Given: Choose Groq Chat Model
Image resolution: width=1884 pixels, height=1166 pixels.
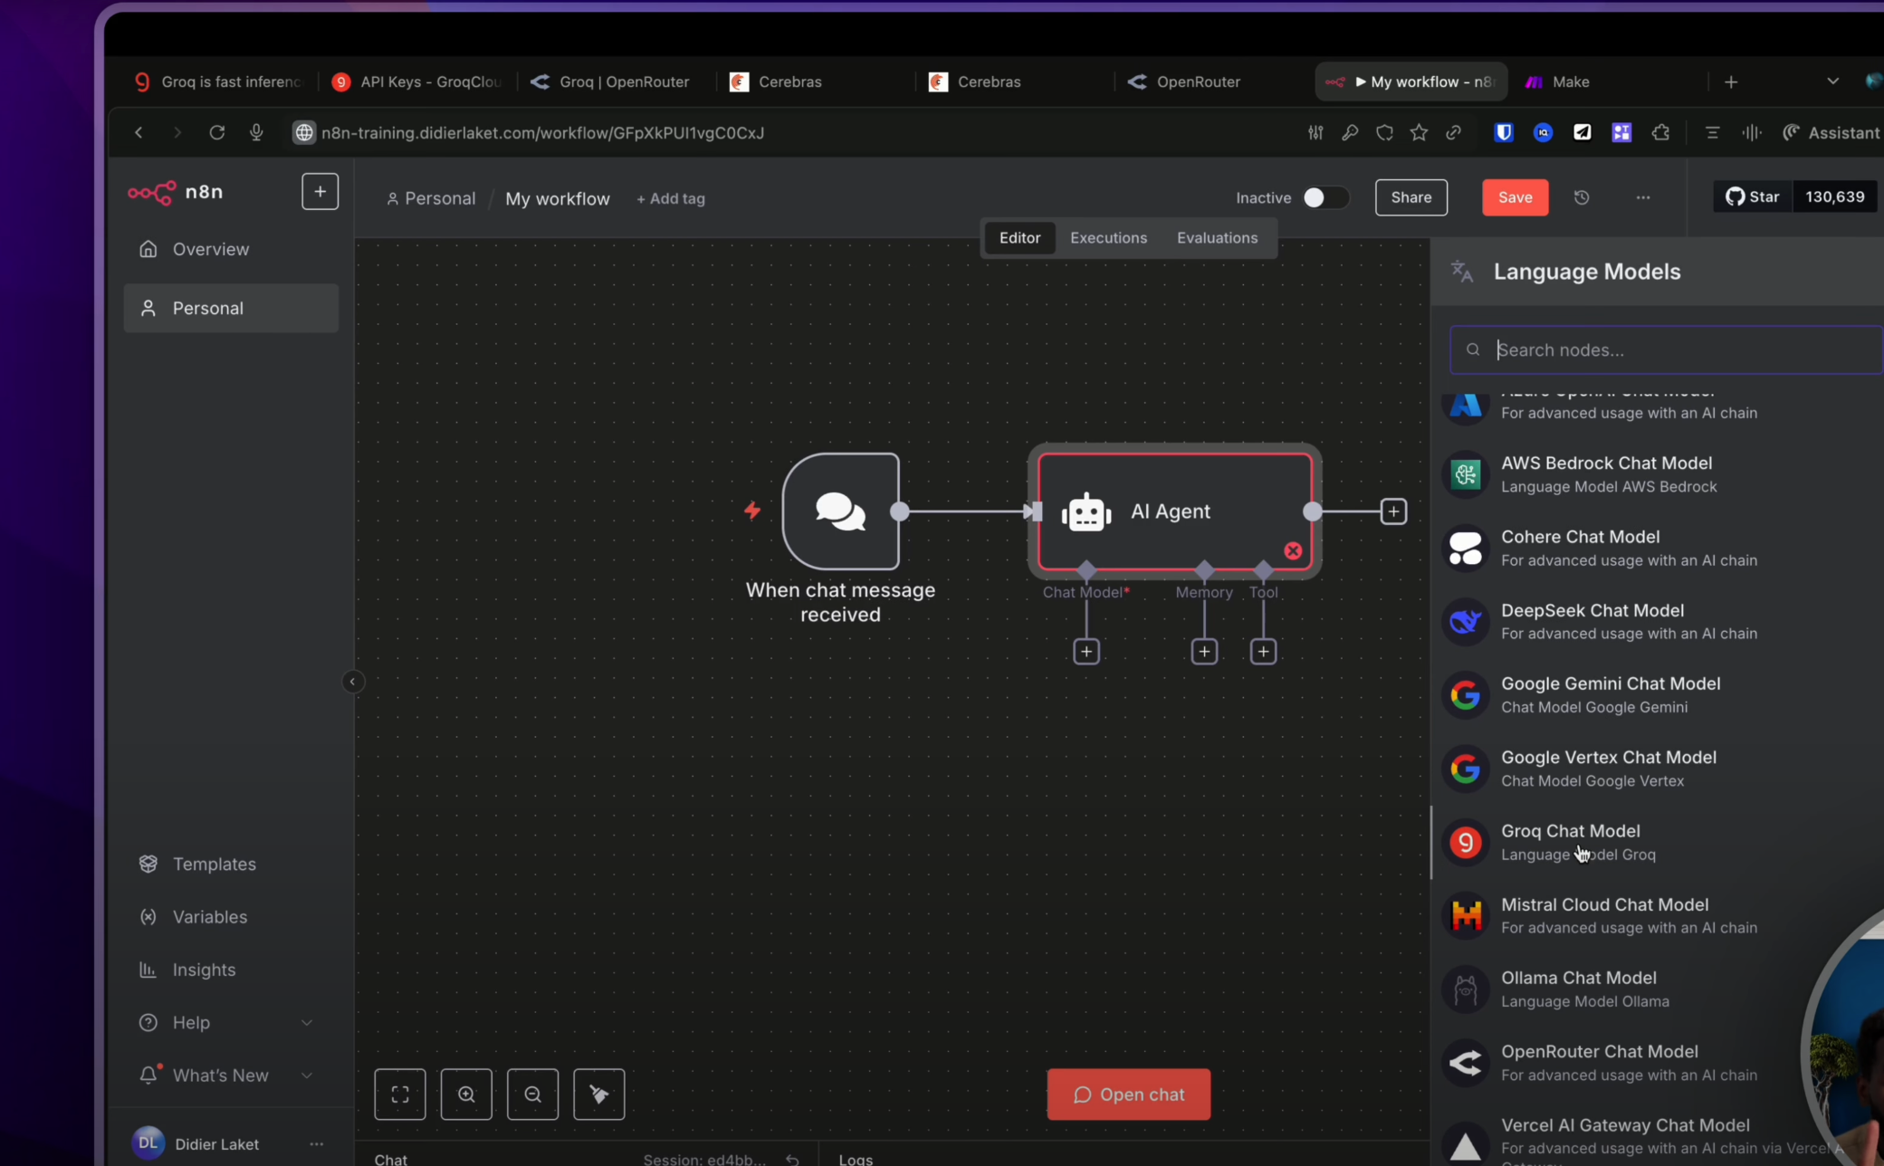Looking at the screenshot, I should pos(1662,842).
